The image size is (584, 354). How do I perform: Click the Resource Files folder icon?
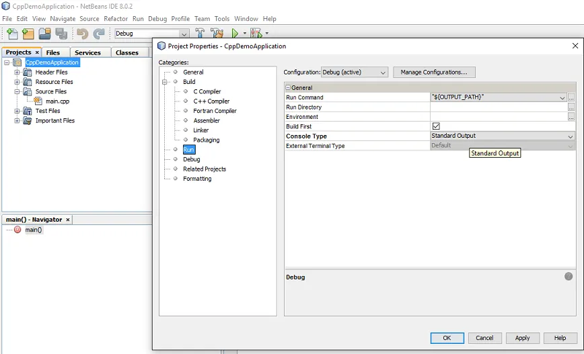click(x=27, y=82)
